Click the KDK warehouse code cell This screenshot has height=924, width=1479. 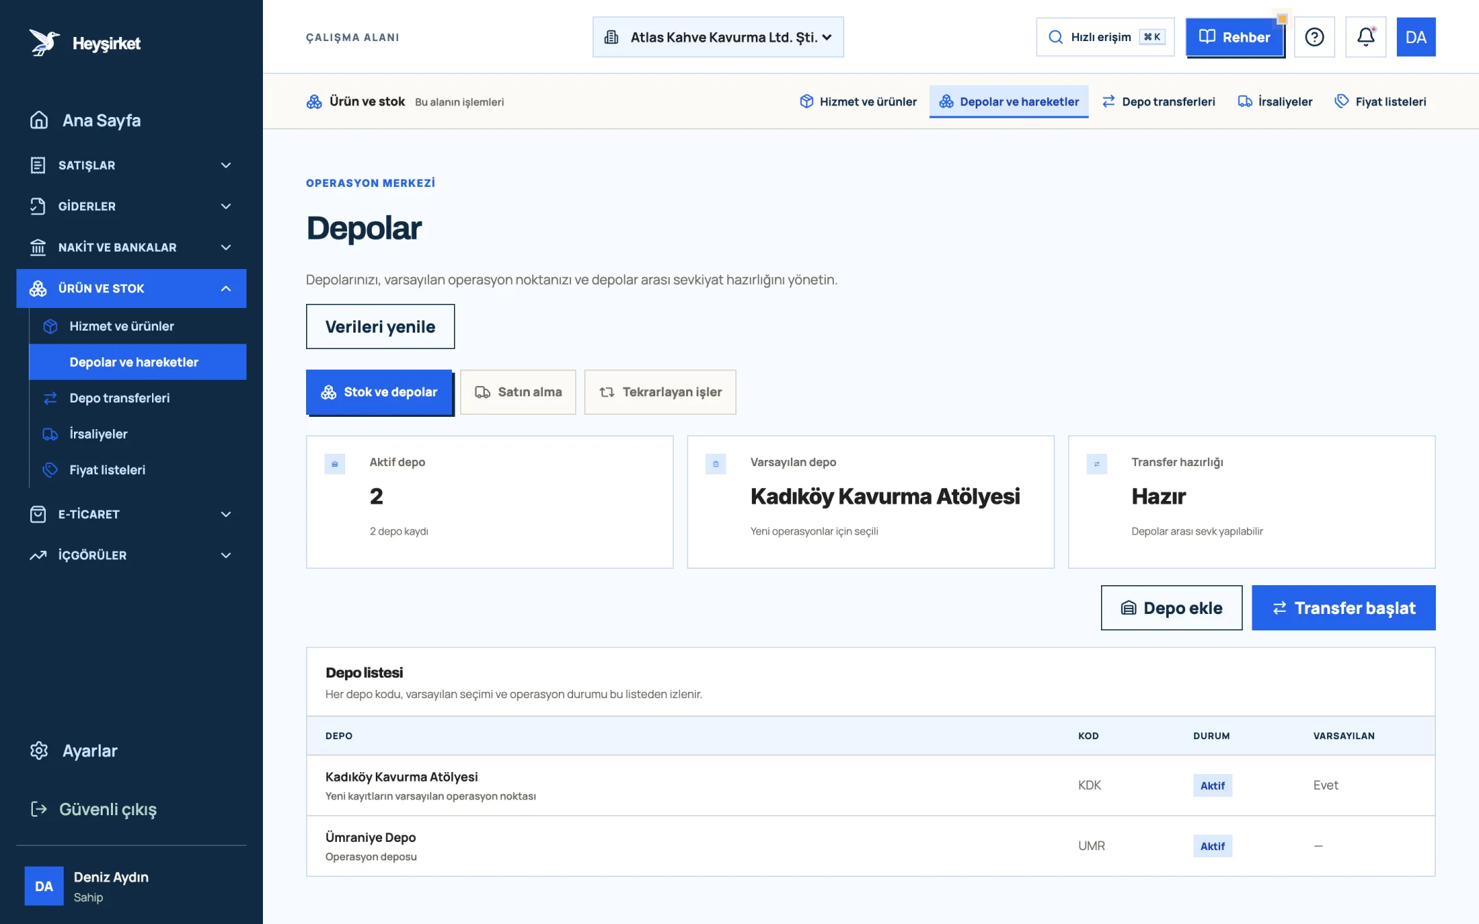[x=1089, y=785]
